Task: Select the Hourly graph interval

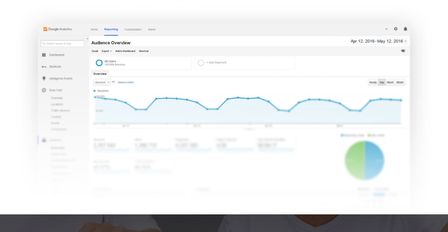Action: 373,82
